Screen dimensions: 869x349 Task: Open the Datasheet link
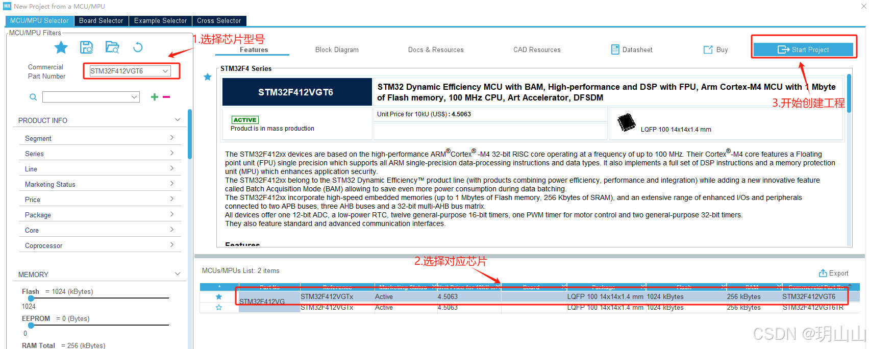pyautogui.click(x=632, y=49)
